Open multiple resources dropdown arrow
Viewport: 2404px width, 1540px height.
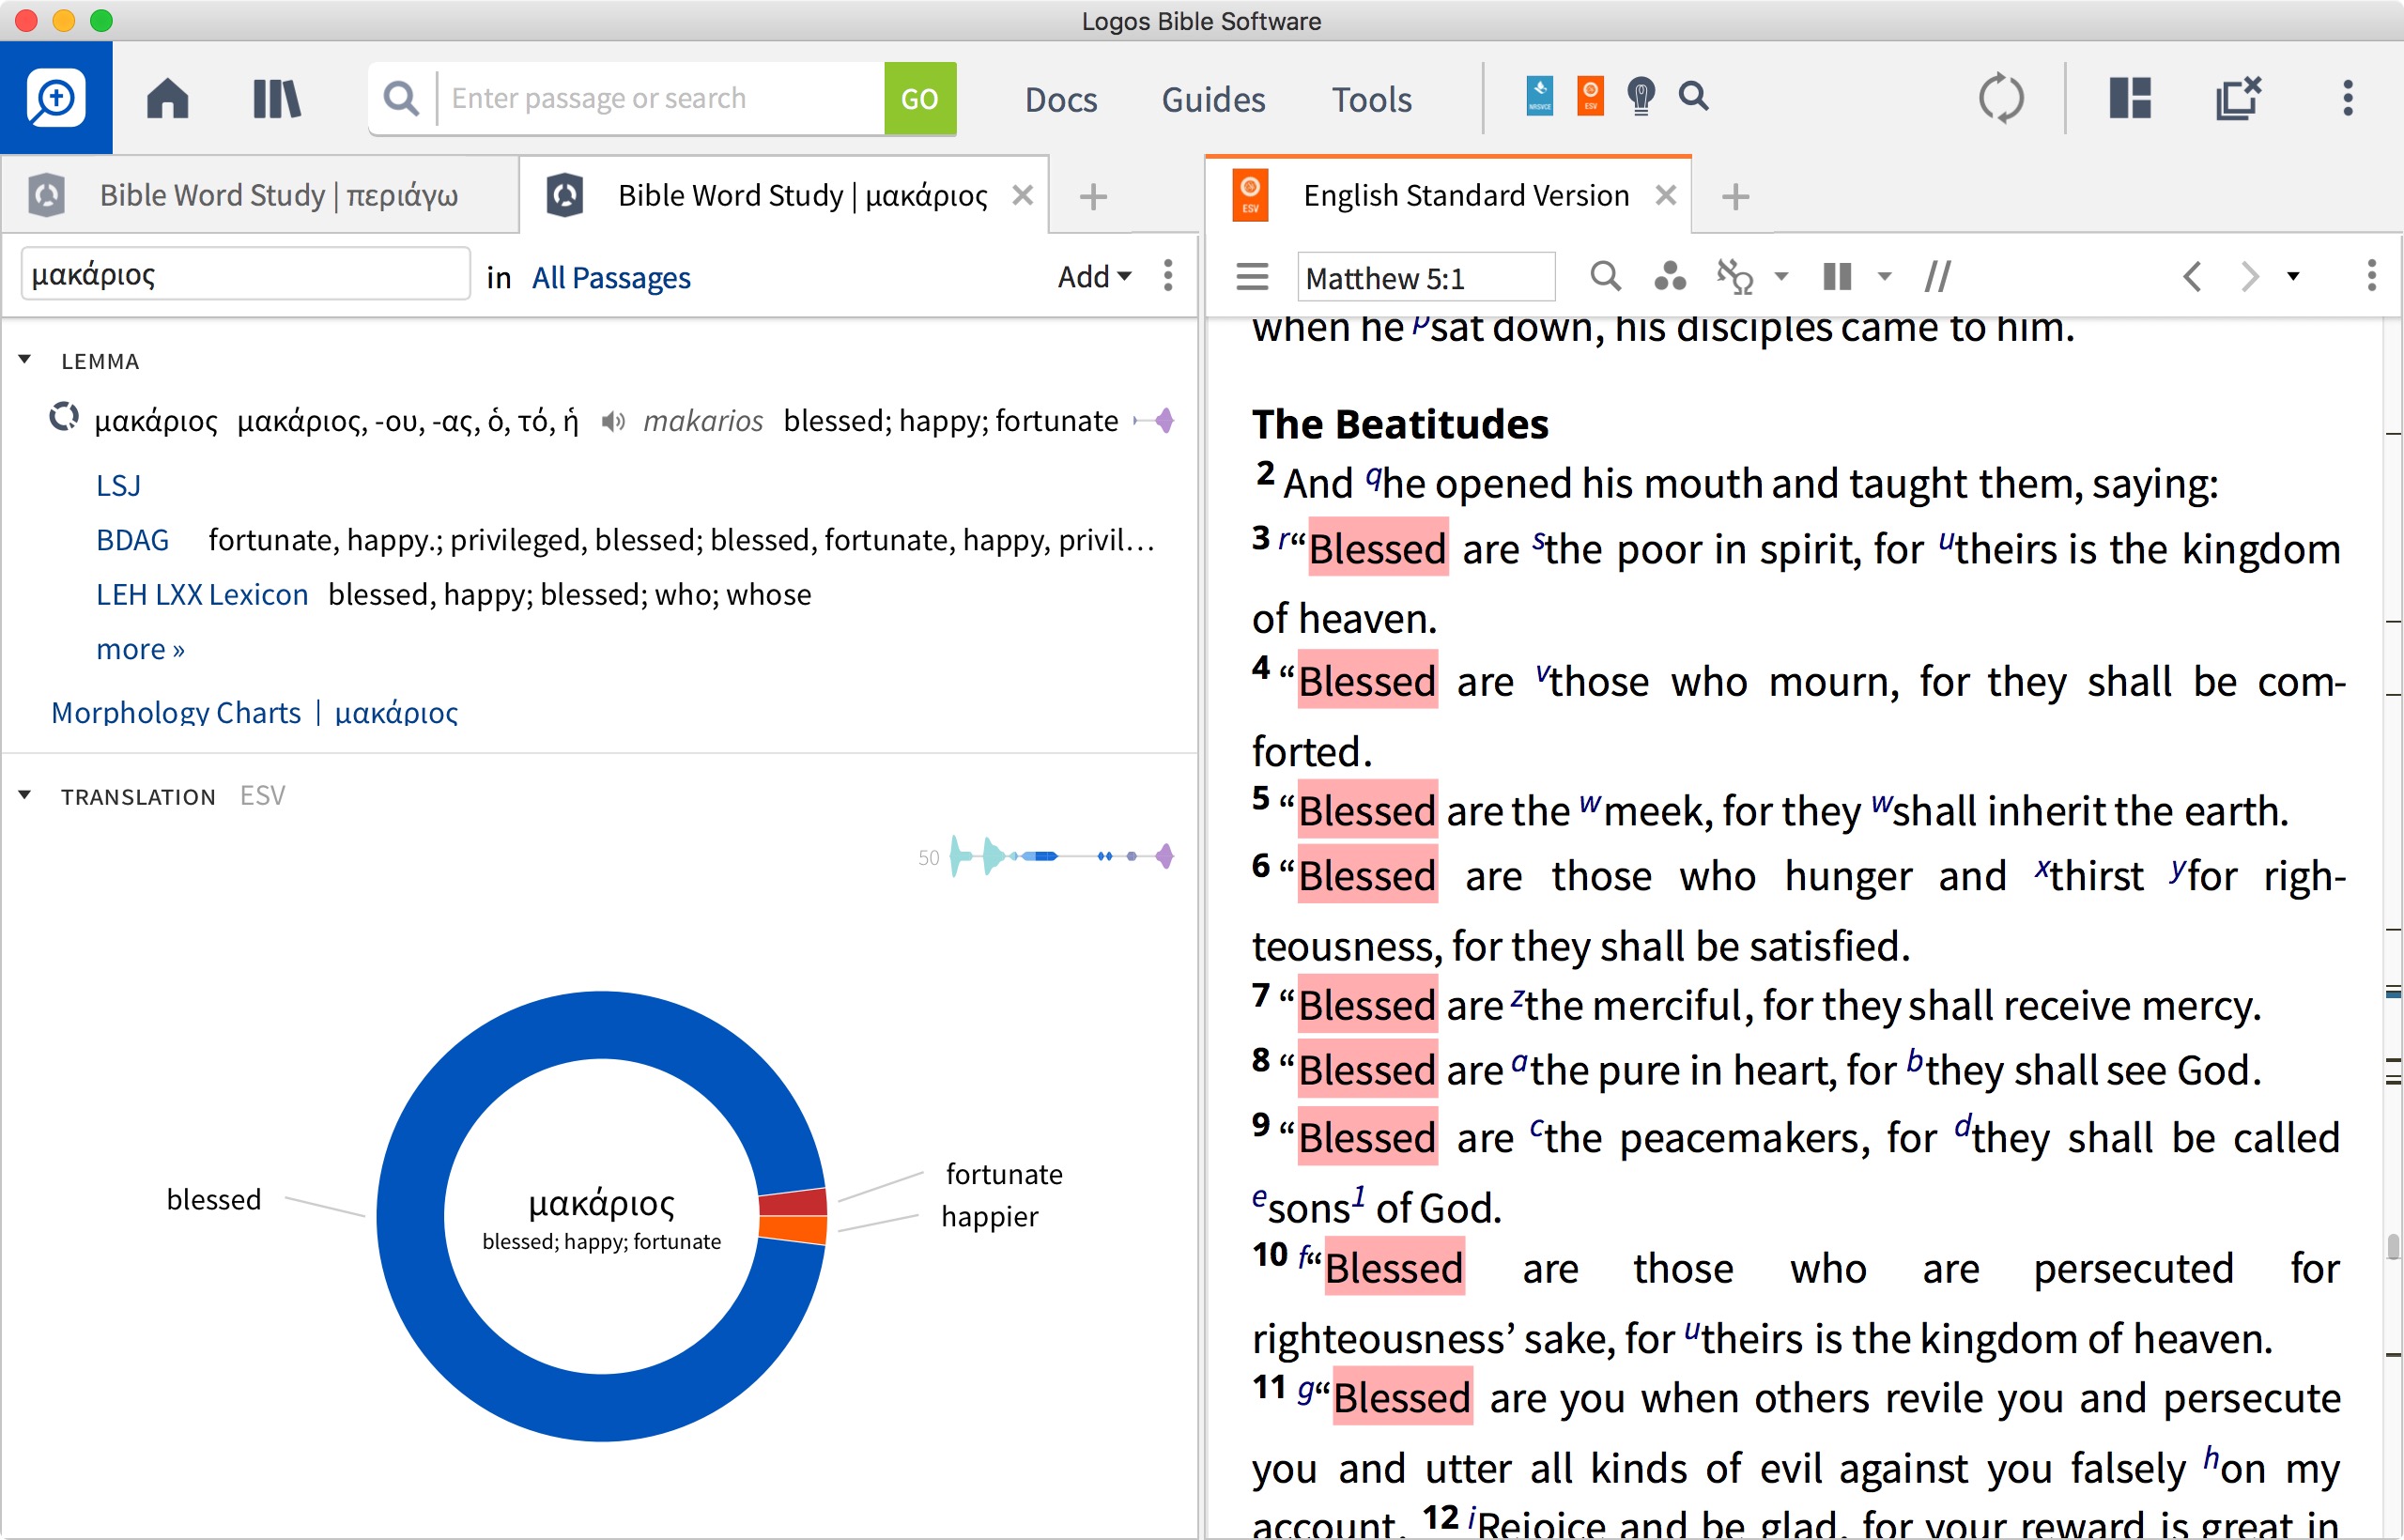(1885, 276)
